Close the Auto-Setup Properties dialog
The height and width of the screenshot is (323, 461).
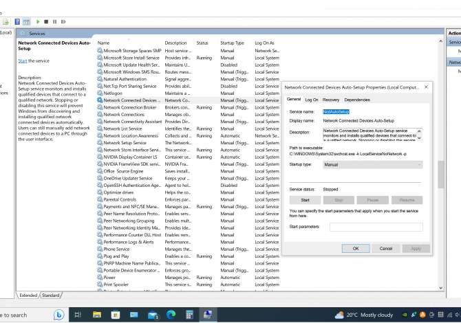426,87
